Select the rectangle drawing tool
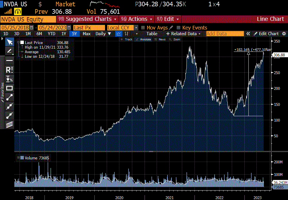Screen dimensions: 288x200 (x=9, y=88)
